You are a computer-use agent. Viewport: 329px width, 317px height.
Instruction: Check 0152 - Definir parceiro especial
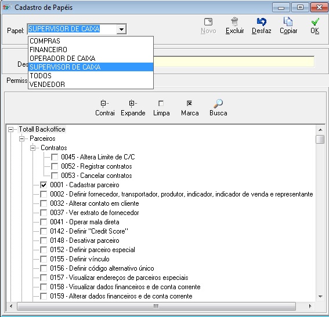click(44, 250)
